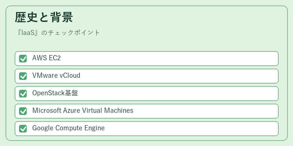This screenshot has height=146, width=293.
Task: Uncheck the OpenStack基盤 checkbox
Action: pos(23,94)
